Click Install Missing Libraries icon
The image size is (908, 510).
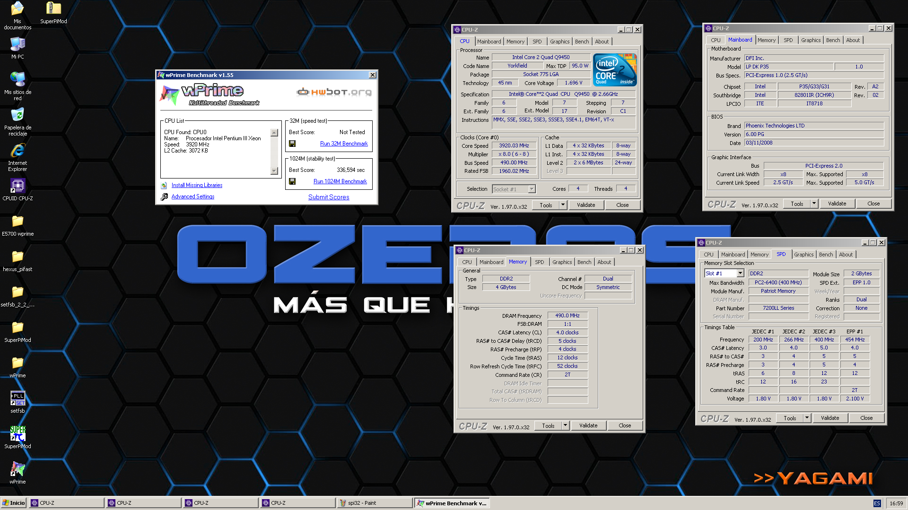(x=164, y=186)
